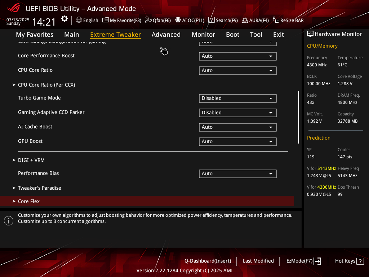369x277 pixels.
Task: Open Q-Dashboard(Insert)
Action: click(208, 261)
